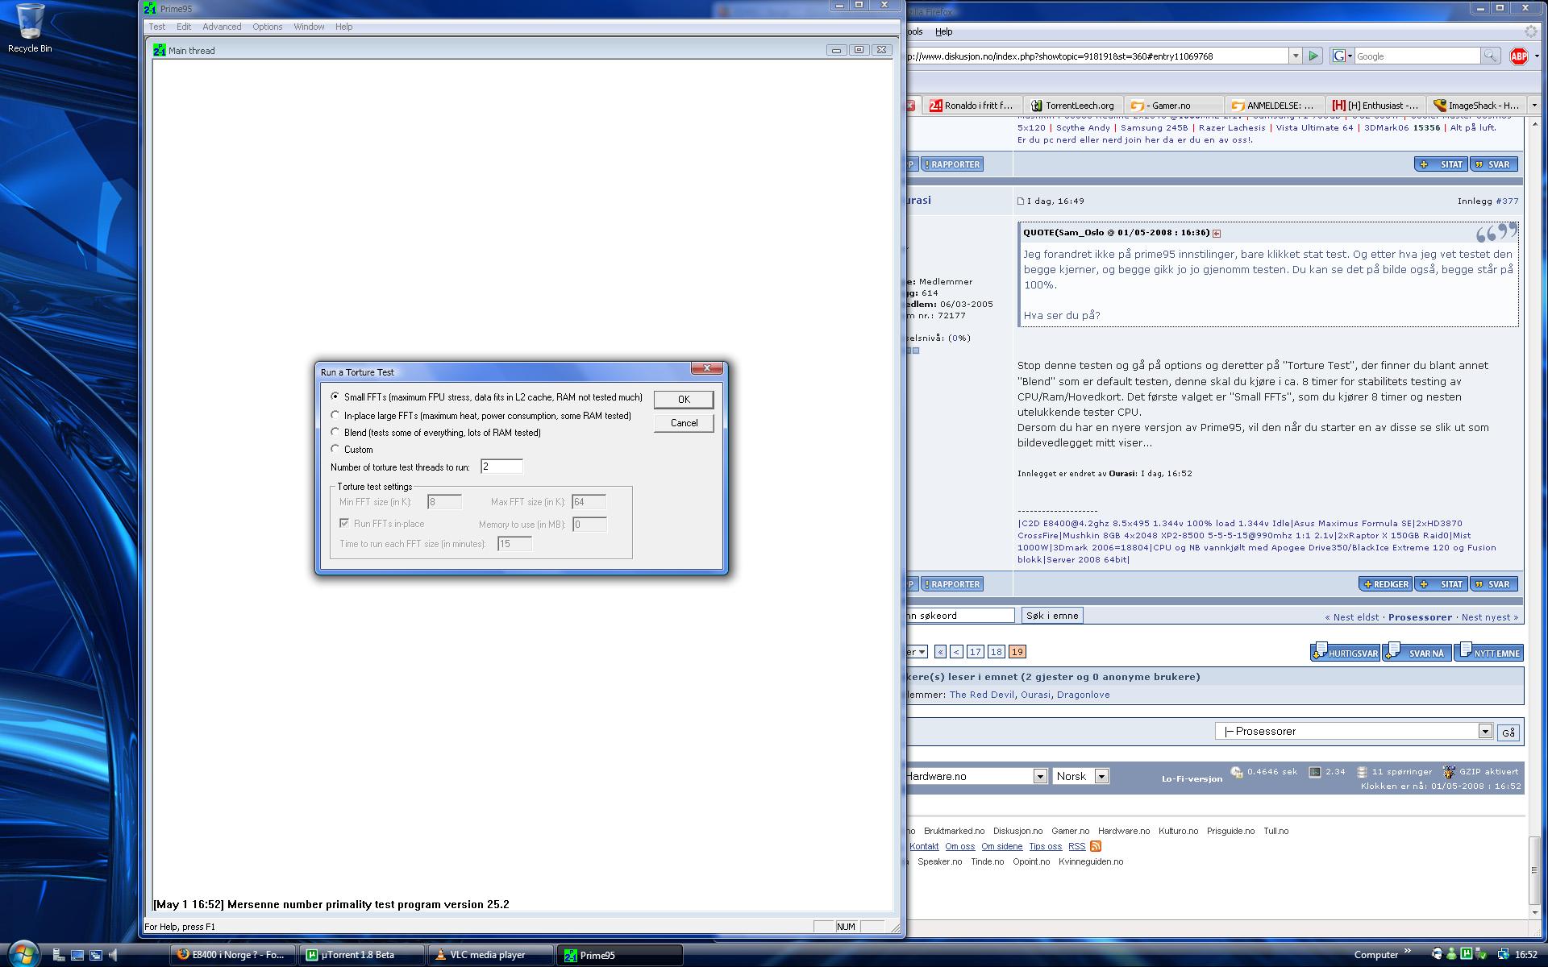Switch to TorrentLeech.org tab
This screenshot has width=1548, height=967.
point(1073,106)
